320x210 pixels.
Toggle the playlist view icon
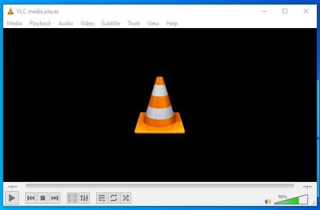102,198
